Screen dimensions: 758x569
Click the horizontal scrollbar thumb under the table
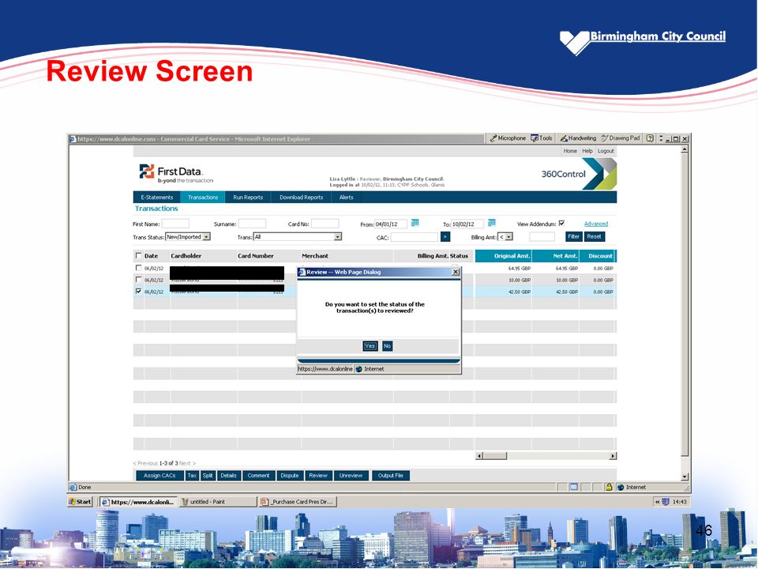click(494, 456)
